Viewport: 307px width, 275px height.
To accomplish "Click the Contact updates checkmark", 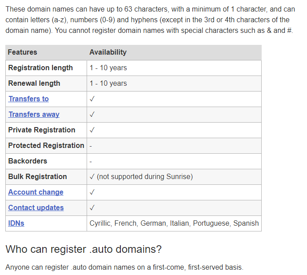I will (x=92, y=207).
